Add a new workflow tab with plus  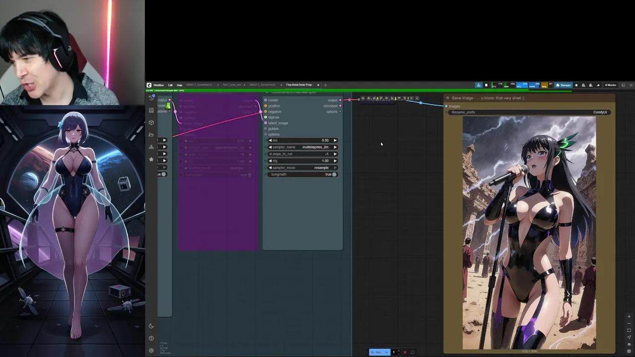pyautogui.click(x=325, y=85)
